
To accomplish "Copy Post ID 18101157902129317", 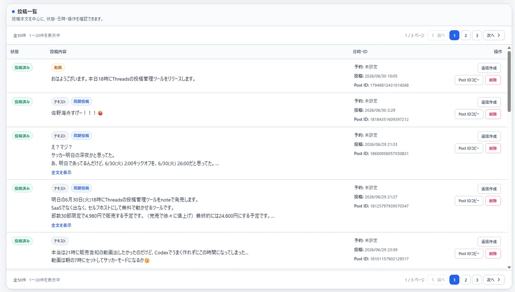I will coord(469,253).
